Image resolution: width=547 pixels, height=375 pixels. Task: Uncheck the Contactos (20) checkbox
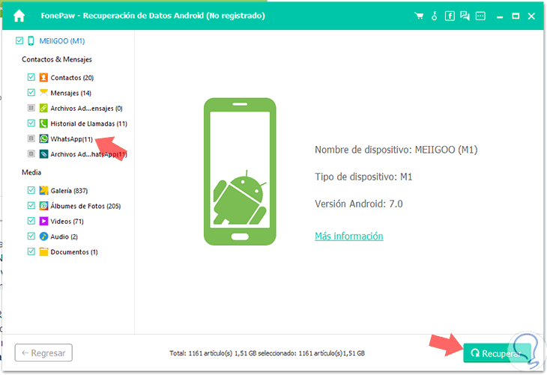coord(31,77)
